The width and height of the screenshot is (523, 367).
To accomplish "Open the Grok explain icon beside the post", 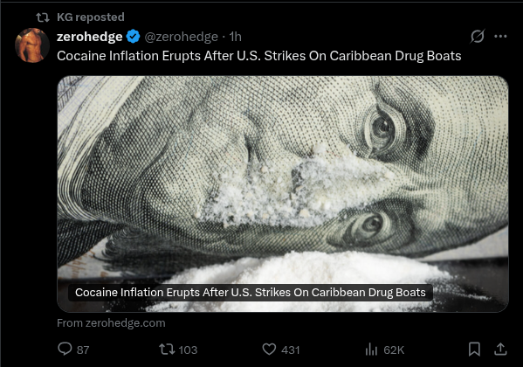I will [478, 37].
